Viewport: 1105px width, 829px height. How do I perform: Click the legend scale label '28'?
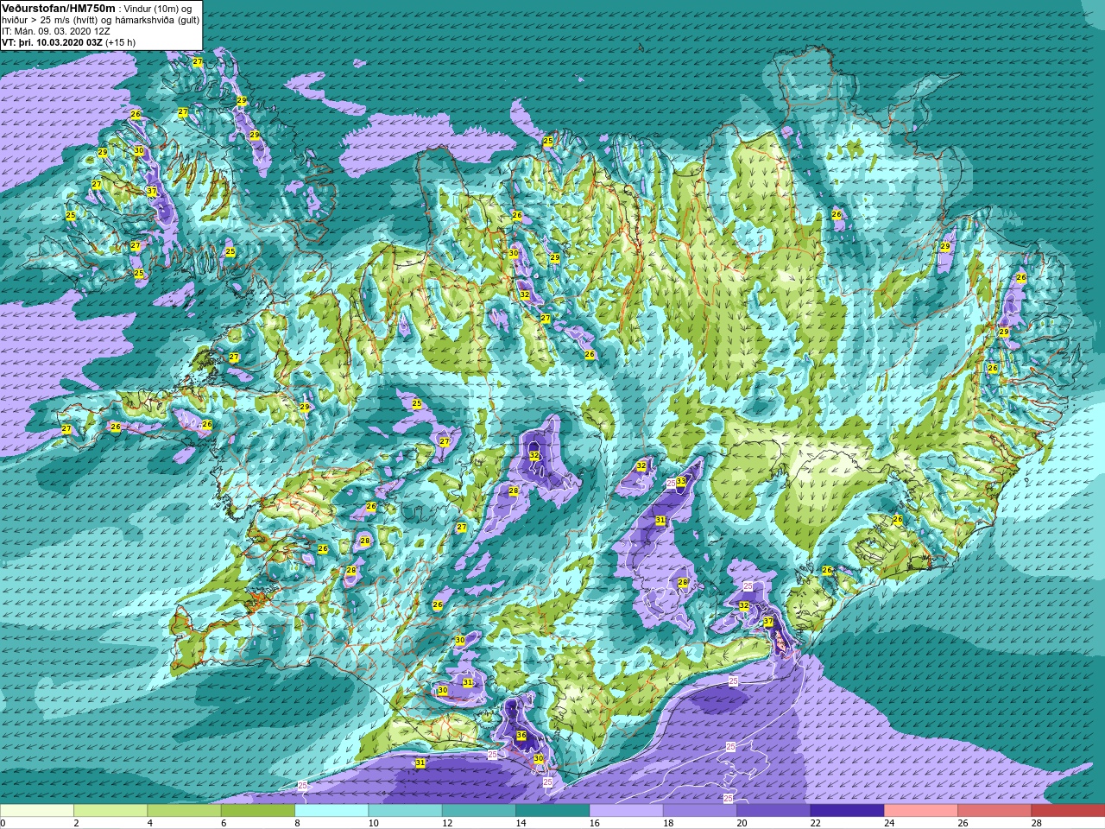(x=1036, y=823)
